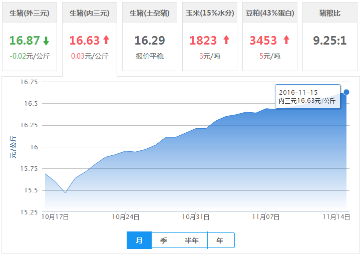
Task: Click the 11月14日 axis label
Action: (x=336, y=217)
